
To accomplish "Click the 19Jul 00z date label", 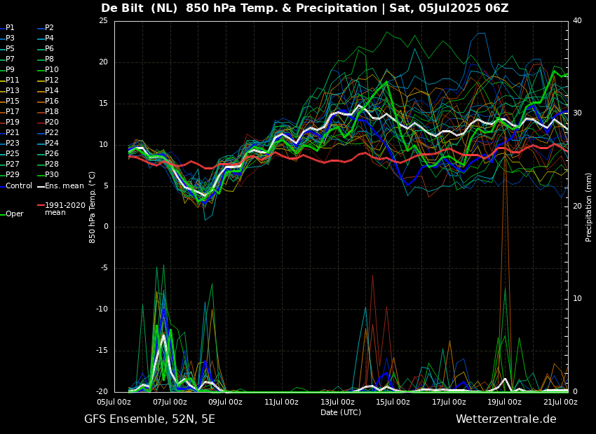I will [x=504, y=402].
